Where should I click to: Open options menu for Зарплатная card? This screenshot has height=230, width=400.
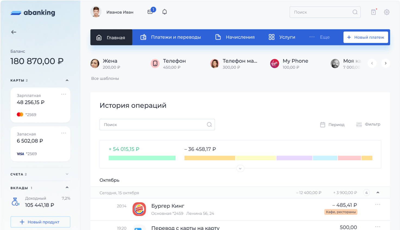pyautogui.click(x=64, y=94)
